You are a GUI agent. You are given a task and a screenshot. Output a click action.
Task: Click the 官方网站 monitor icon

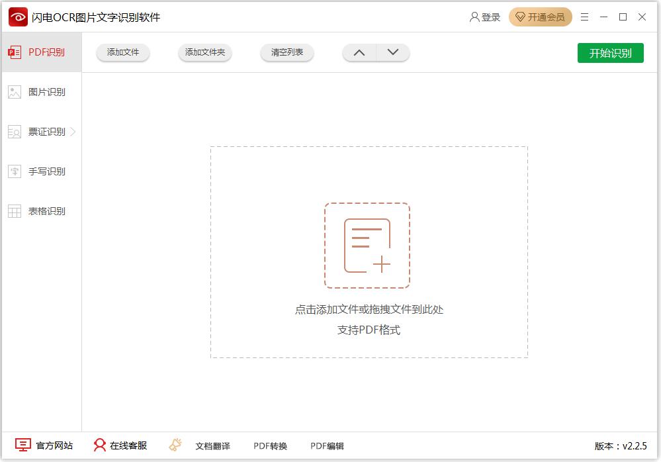23,445
